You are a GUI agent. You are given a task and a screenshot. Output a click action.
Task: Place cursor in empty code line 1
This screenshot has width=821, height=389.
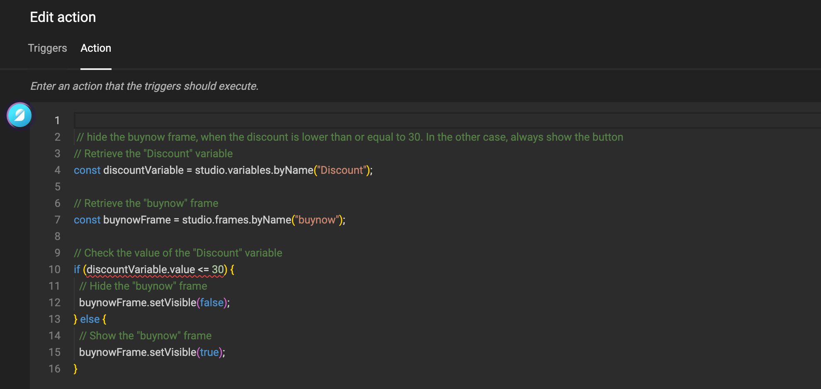click(447, 120)
